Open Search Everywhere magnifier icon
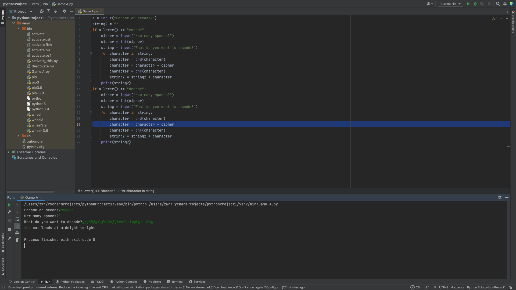The image size is (516, 290). 498,4
